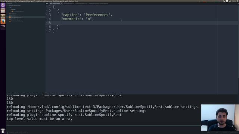Click the last "reloading plugin sublime-spotify-rest.SublimeSpotifyRest" line
239x134 pixels.
[64, 115]
